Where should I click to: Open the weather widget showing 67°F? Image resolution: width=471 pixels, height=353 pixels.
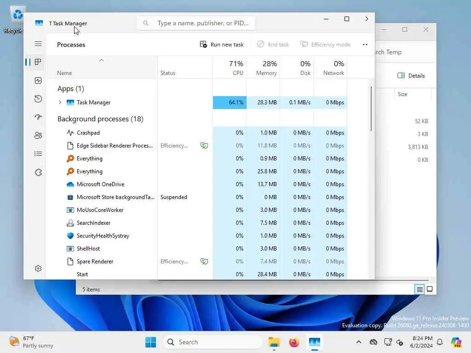(x=31, y=342)
